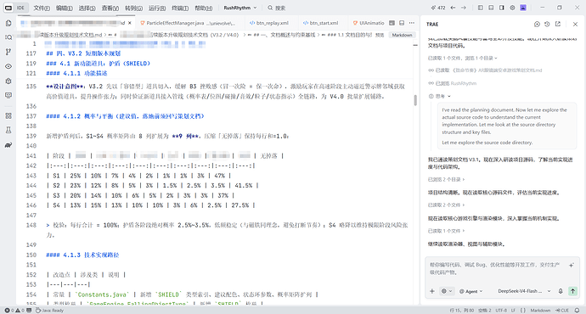
Task: Click the 搜索 search box in title bar
Action: pos(277,8)
